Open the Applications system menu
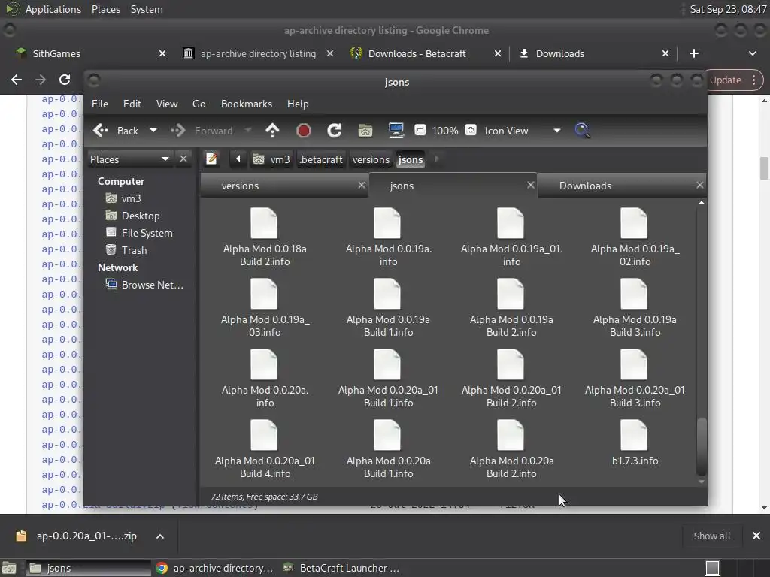The height and width of the screenshot is (577, 770). pos(53,9)
